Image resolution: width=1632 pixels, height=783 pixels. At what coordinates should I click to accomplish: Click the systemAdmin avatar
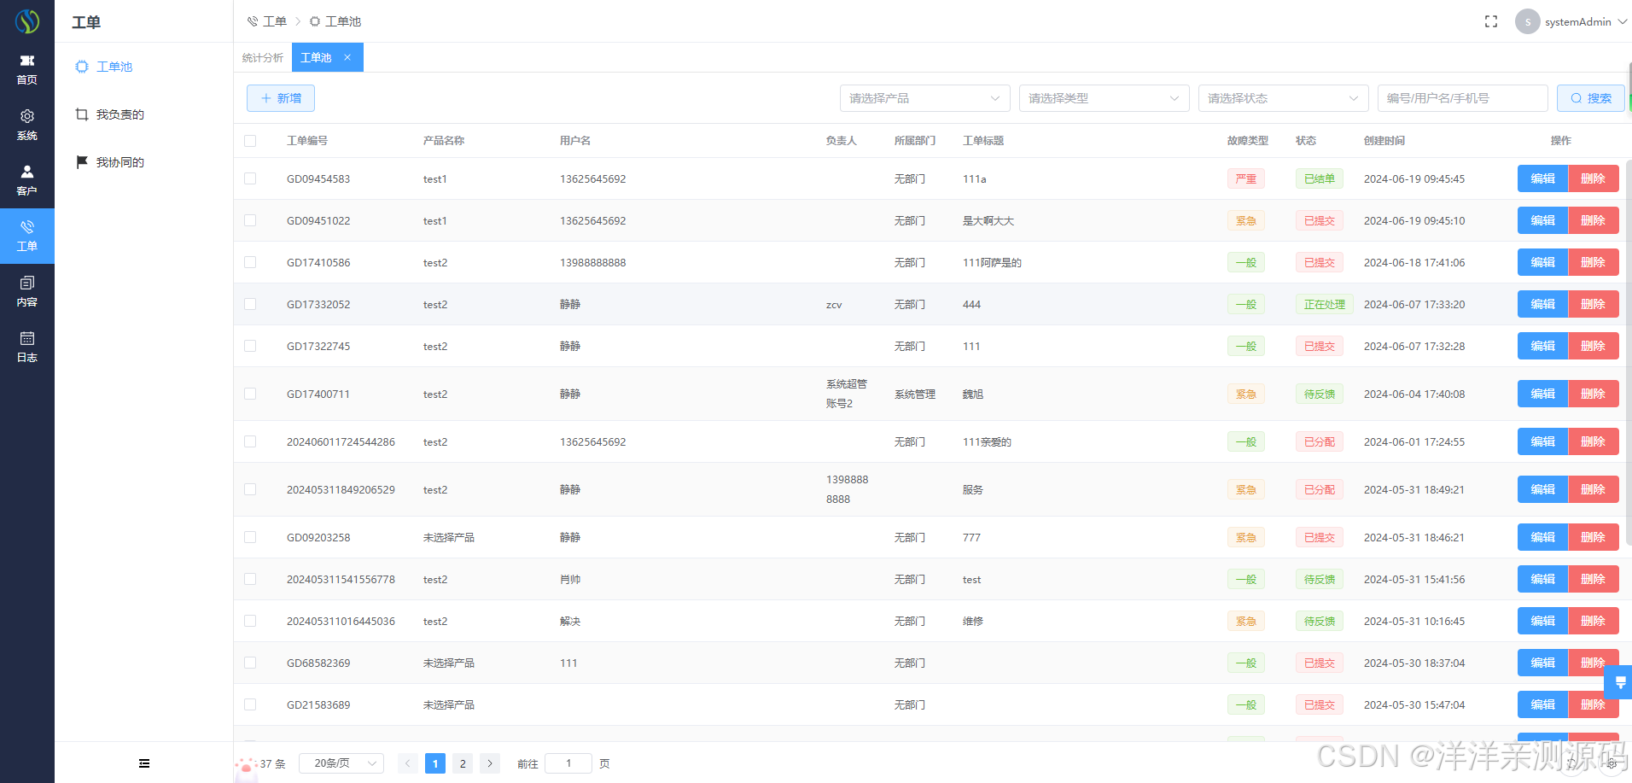coord(1527,21)
